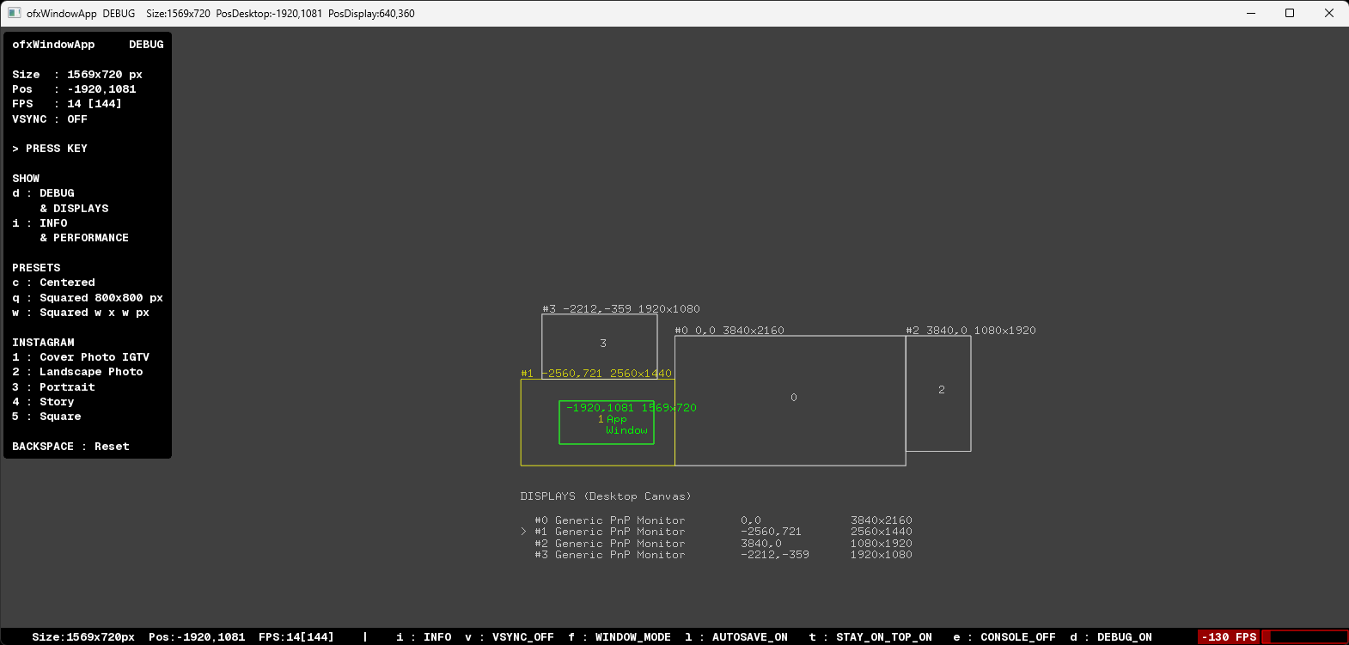This screenshot has height=645, width=1349.
Task: Click the '3 : Portrait' Instagram line
Action: coord(53,387)
